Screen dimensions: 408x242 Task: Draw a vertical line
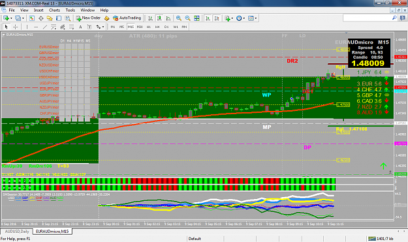[27, 27]
